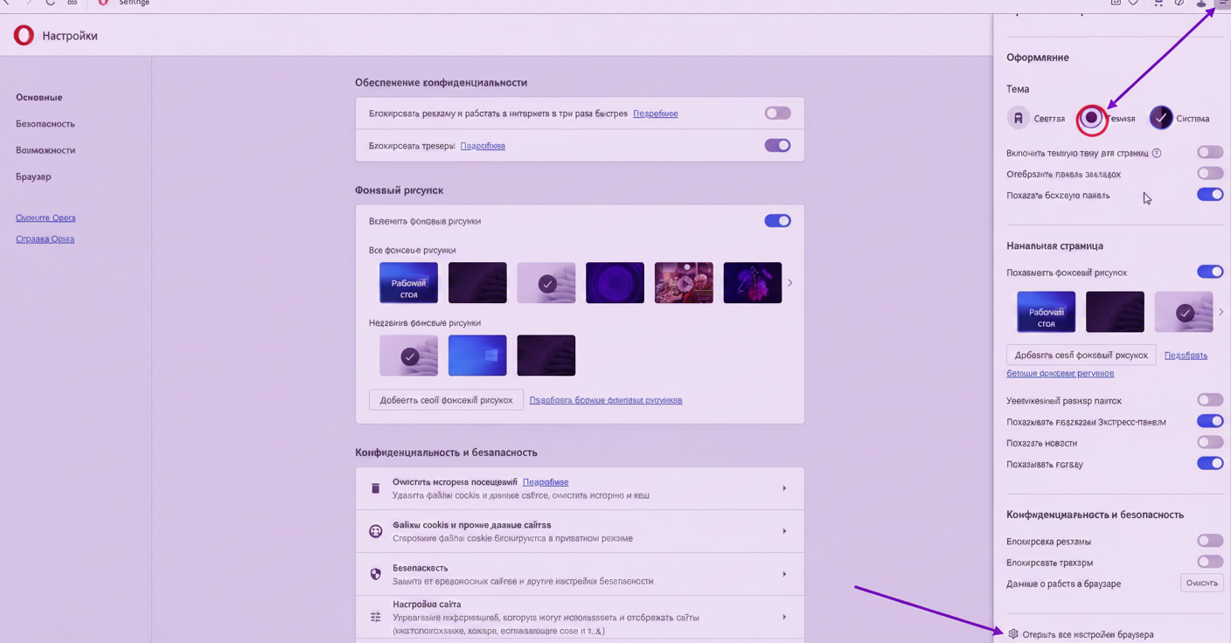Open the Браузер sidebar section
The image size is (1231, 643).
(33, 176)
